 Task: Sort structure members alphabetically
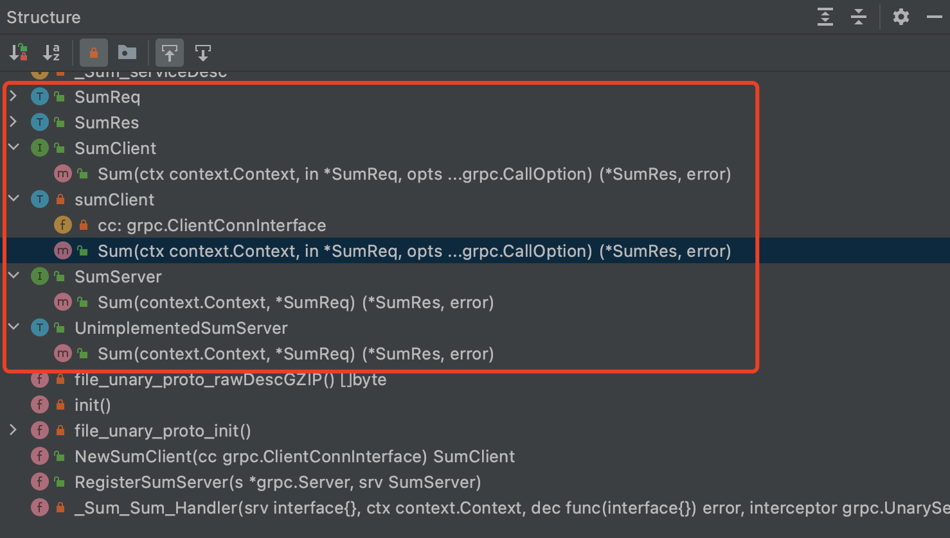click(51, 53)
